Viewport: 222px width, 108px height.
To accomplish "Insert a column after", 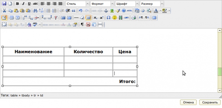I will point(50,18).
